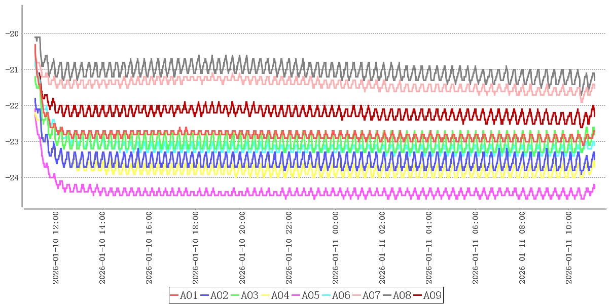
Task: Click the cyan A06 legend color line
Action: tap(327, 295)
